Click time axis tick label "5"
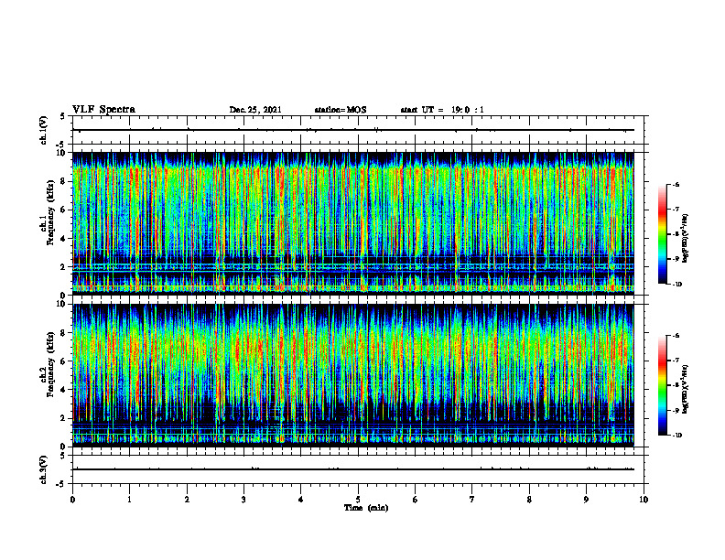The width and height of the screenshot is (725, 560). 358,500
